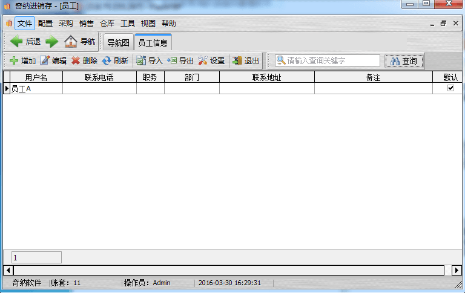
Task: Switch to the 导航图 tab
Action: [x=118, y=43]
